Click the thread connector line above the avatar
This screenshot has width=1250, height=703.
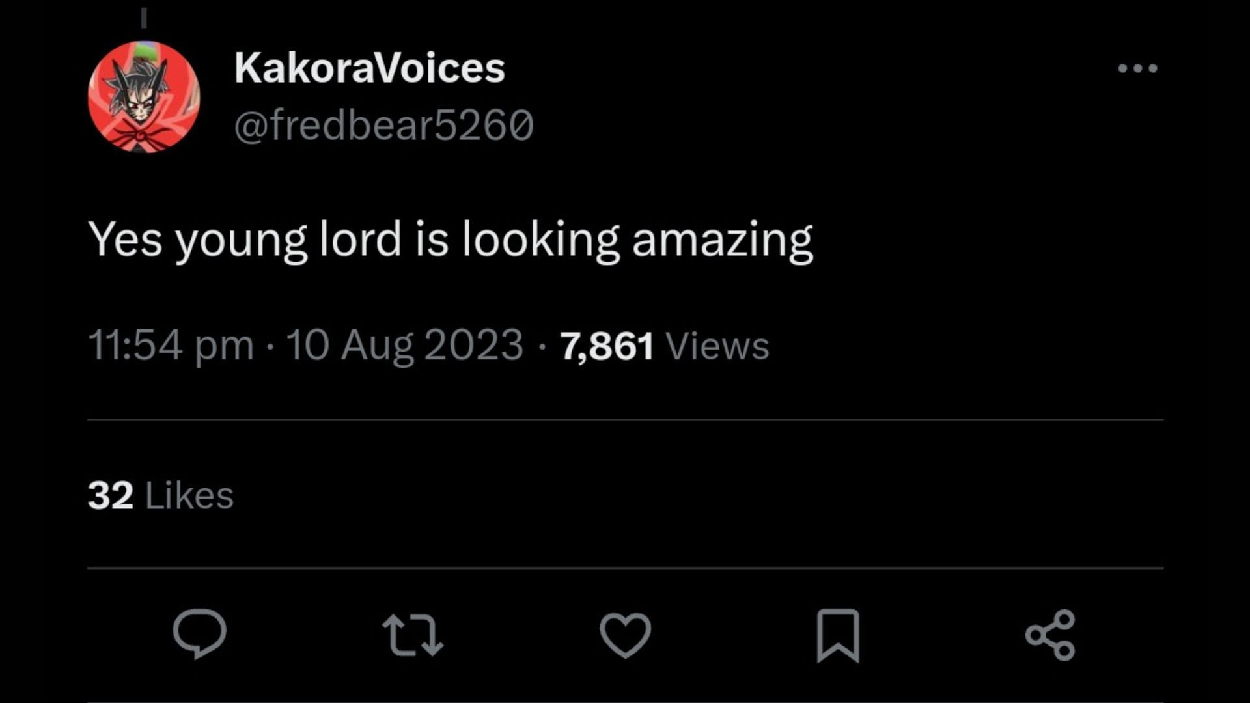pos(144,18)
